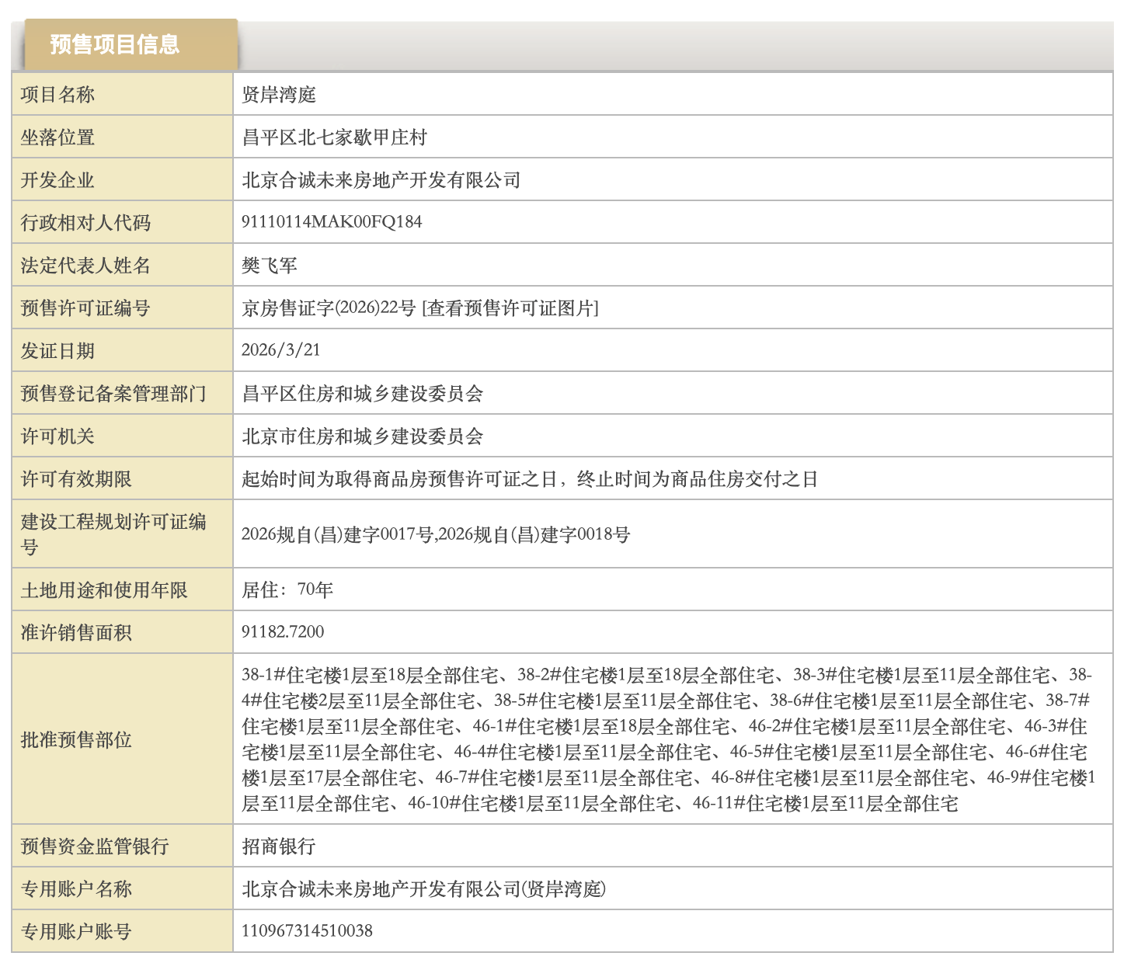Viewport: 1131px width, 963px height.
Task: Select account number 110967314510038
Action: (307, 931)
